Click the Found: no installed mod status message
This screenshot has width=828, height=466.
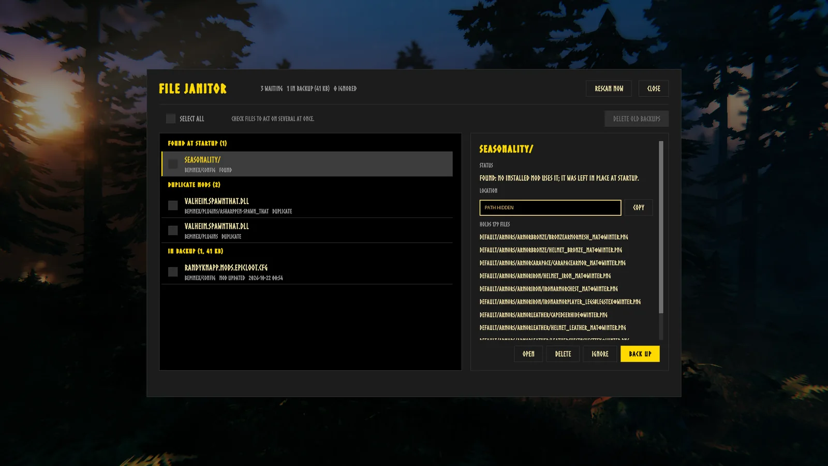pos(559,178)
